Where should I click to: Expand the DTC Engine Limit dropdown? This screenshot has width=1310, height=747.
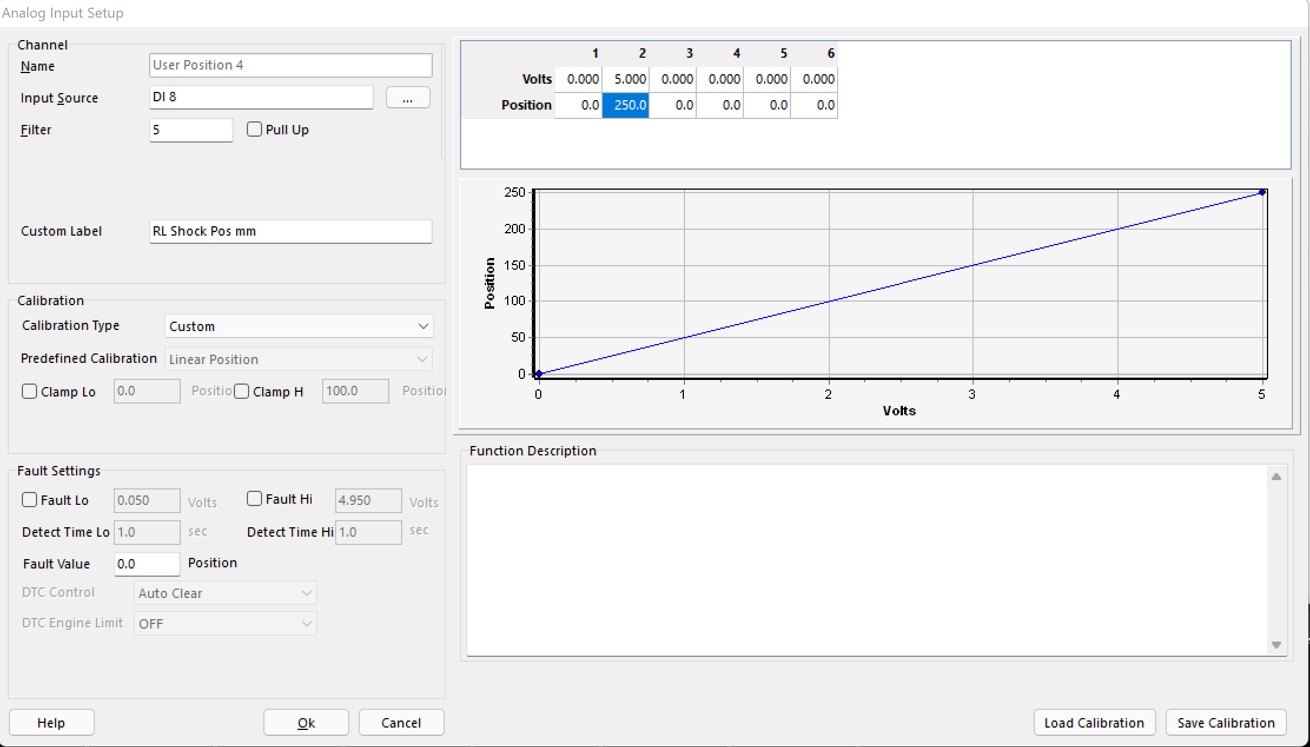coord(225,624)
